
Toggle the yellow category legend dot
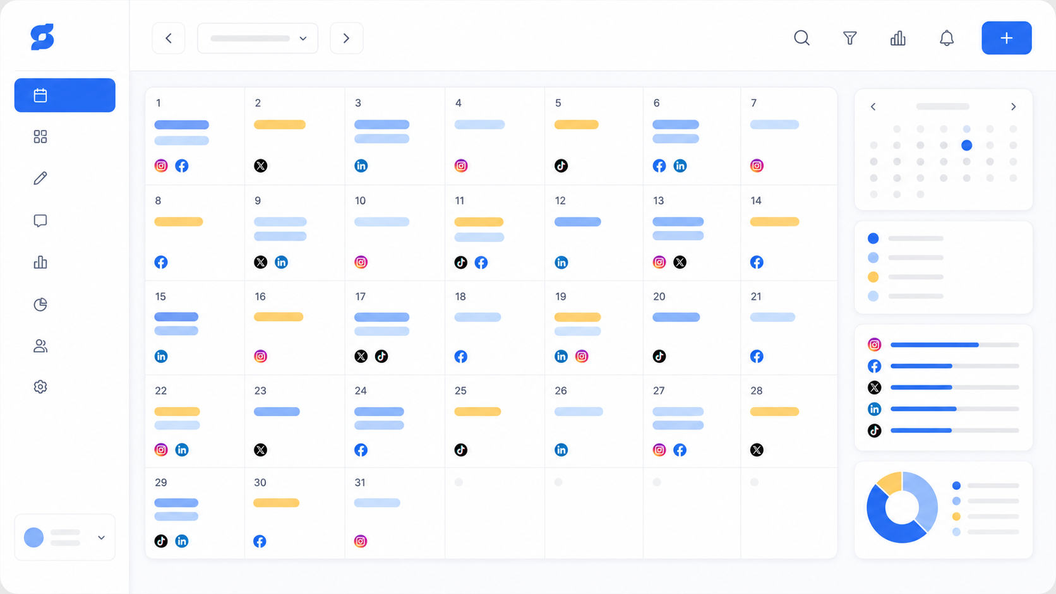point(873,276)
